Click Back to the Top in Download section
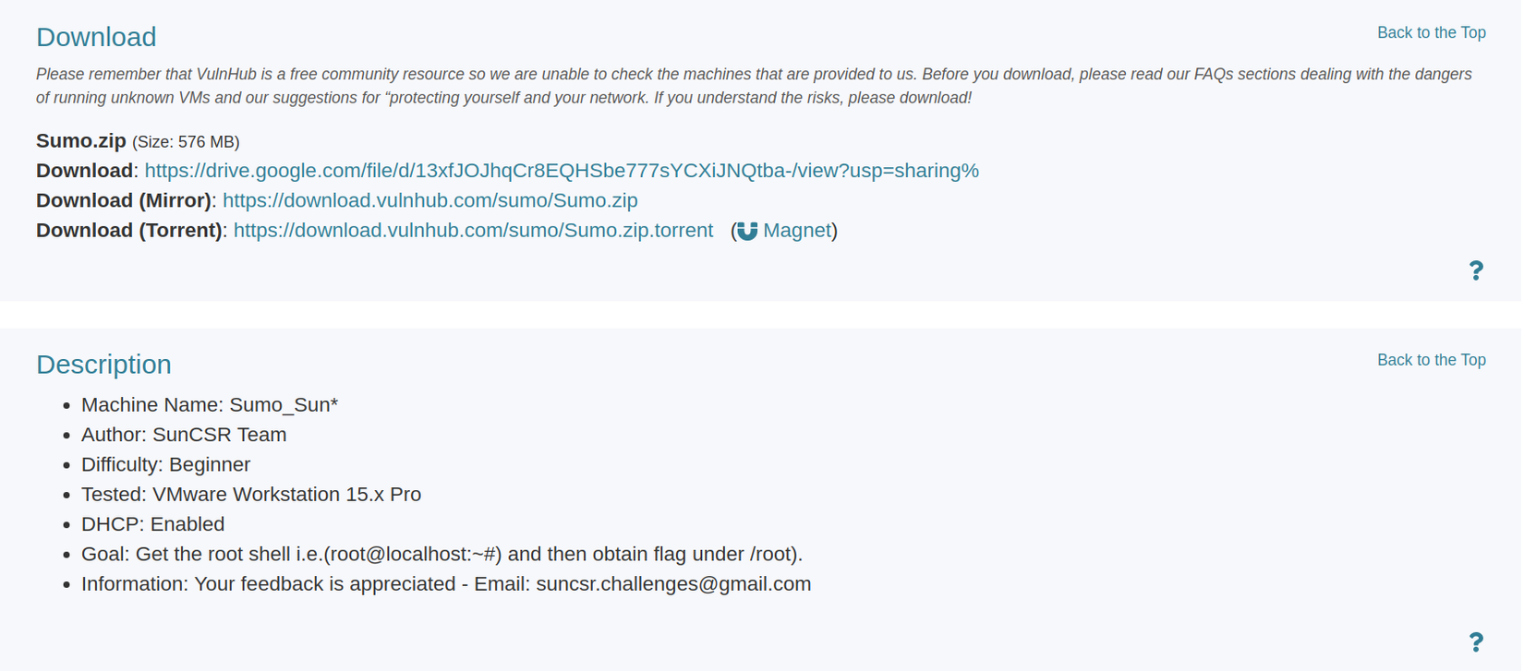 [x=1431, y=33]
